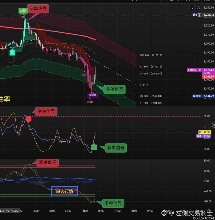Click the green 止盈1 take-profit label
This screenshot has width=215, height=220.
(x=23, y=10)
